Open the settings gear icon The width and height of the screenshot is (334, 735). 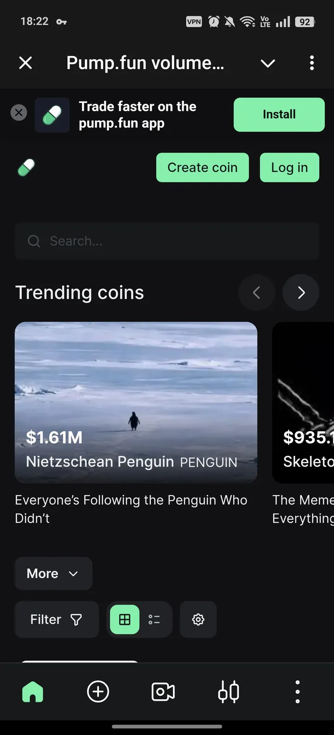tap(198, 620)
